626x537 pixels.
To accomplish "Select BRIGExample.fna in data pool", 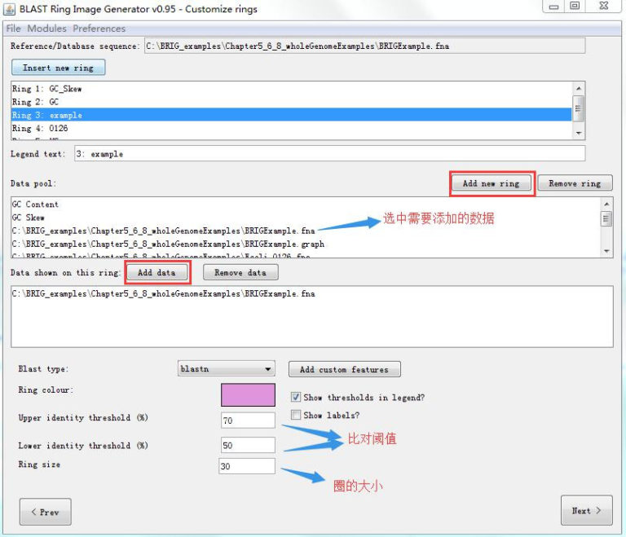I will (306, 231).
